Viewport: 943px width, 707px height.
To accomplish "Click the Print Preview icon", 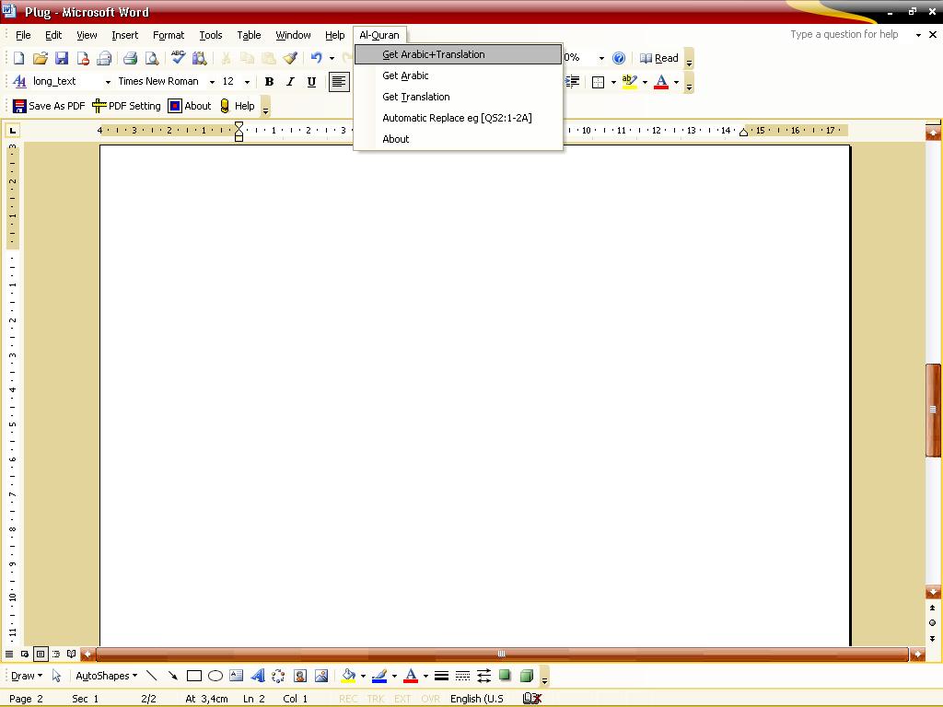I will tap(151, 57).
